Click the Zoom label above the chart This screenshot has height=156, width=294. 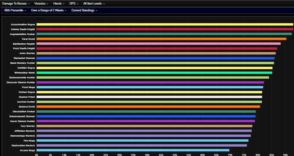[x=40, y=19]
